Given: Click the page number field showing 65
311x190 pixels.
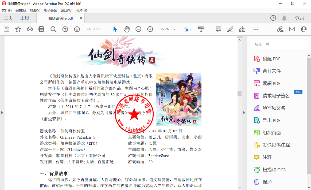Looking at the screenshot, I should click(89, 29).
